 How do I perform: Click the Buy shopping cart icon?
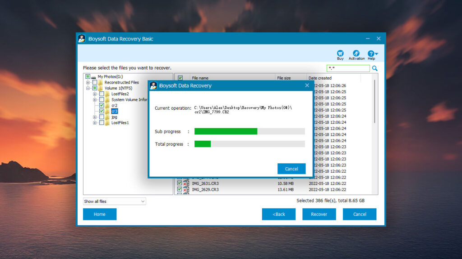click(x=340, y=52)
